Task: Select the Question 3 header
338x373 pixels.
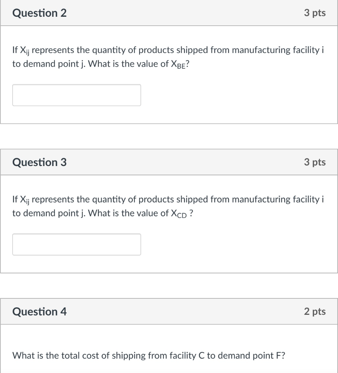Action: [39, 162]
